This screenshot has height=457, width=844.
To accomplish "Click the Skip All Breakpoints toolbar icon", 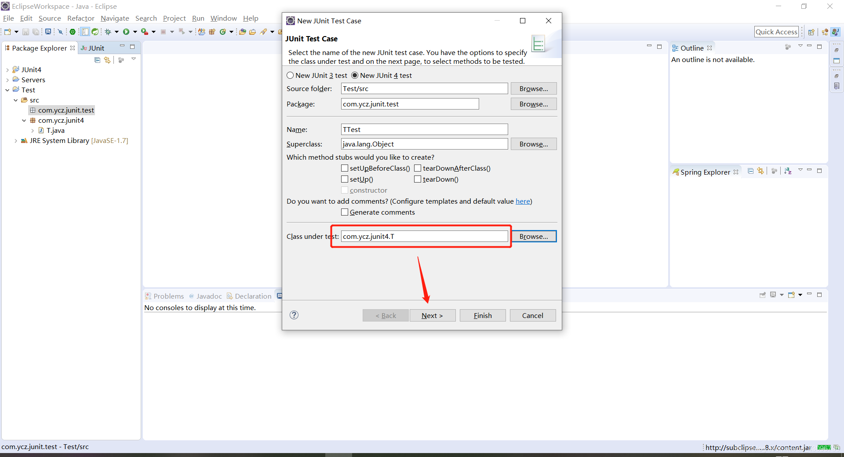I will tap(61, 32).
